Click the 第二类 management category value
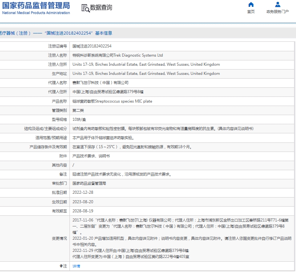 click(x=78, y=111)
